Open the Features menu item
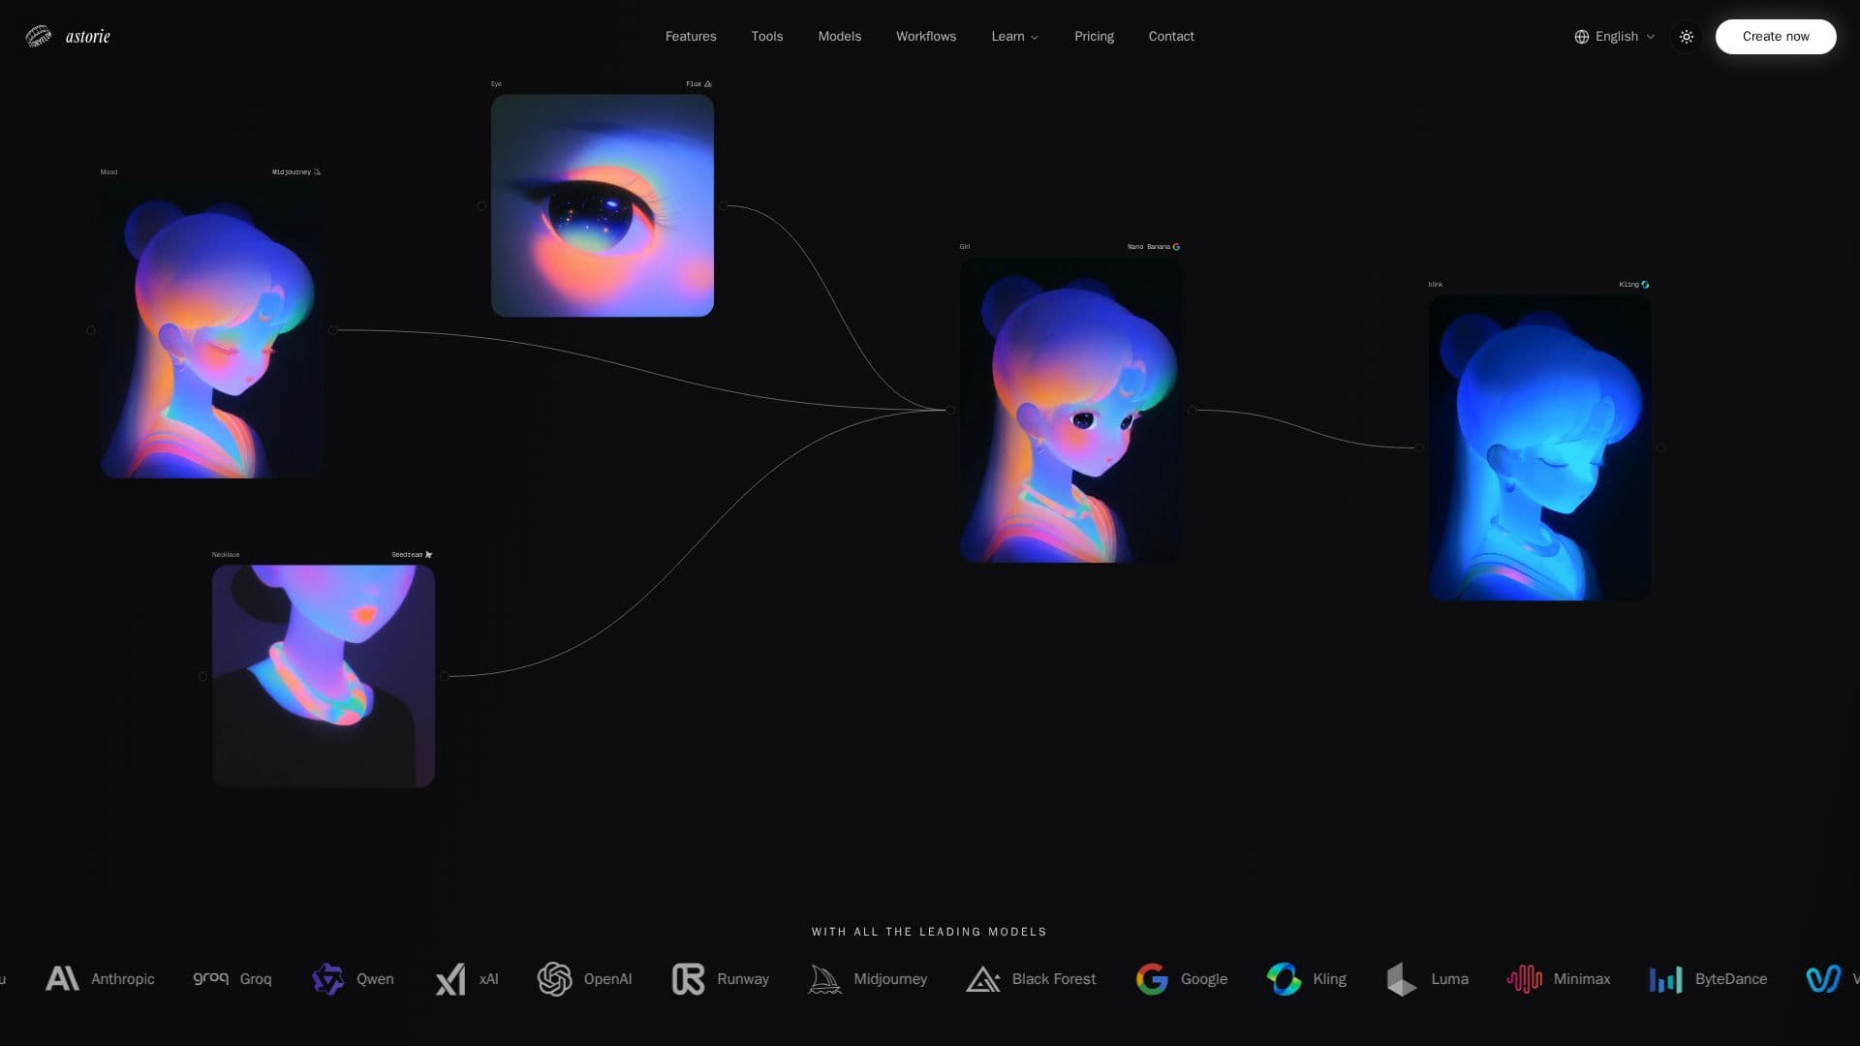Viewport: 1860px width, 1046px height. coord(691,37)
